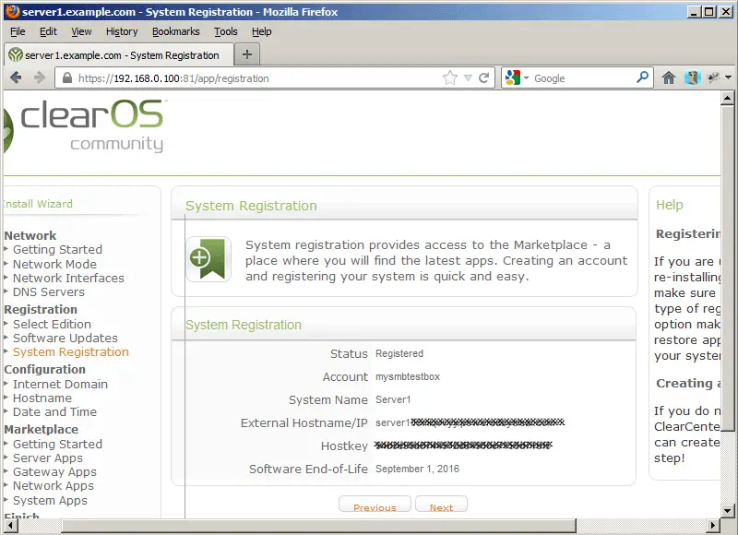The height and width of the screenshot is (535, 738).
Task: Click the clearOS community logo
Action: point(85,126)
